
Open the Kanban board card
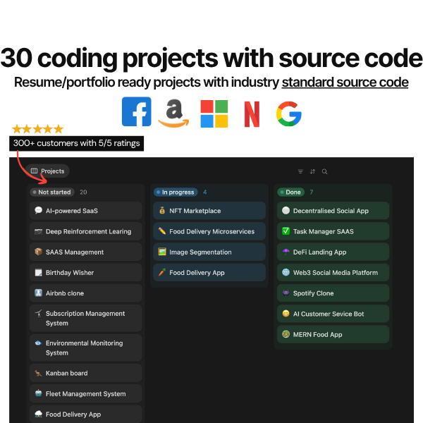[x=86, y=373]
